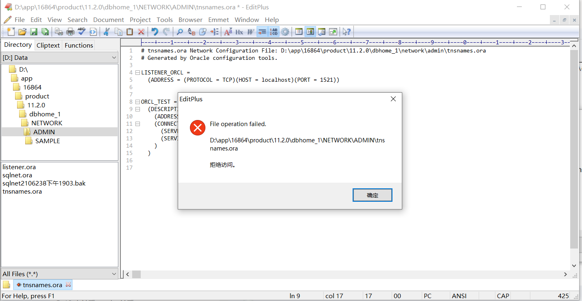Click the Save All toolbar icon
Image resolution: width=582 pixels, height=301 pixels.
45,31
